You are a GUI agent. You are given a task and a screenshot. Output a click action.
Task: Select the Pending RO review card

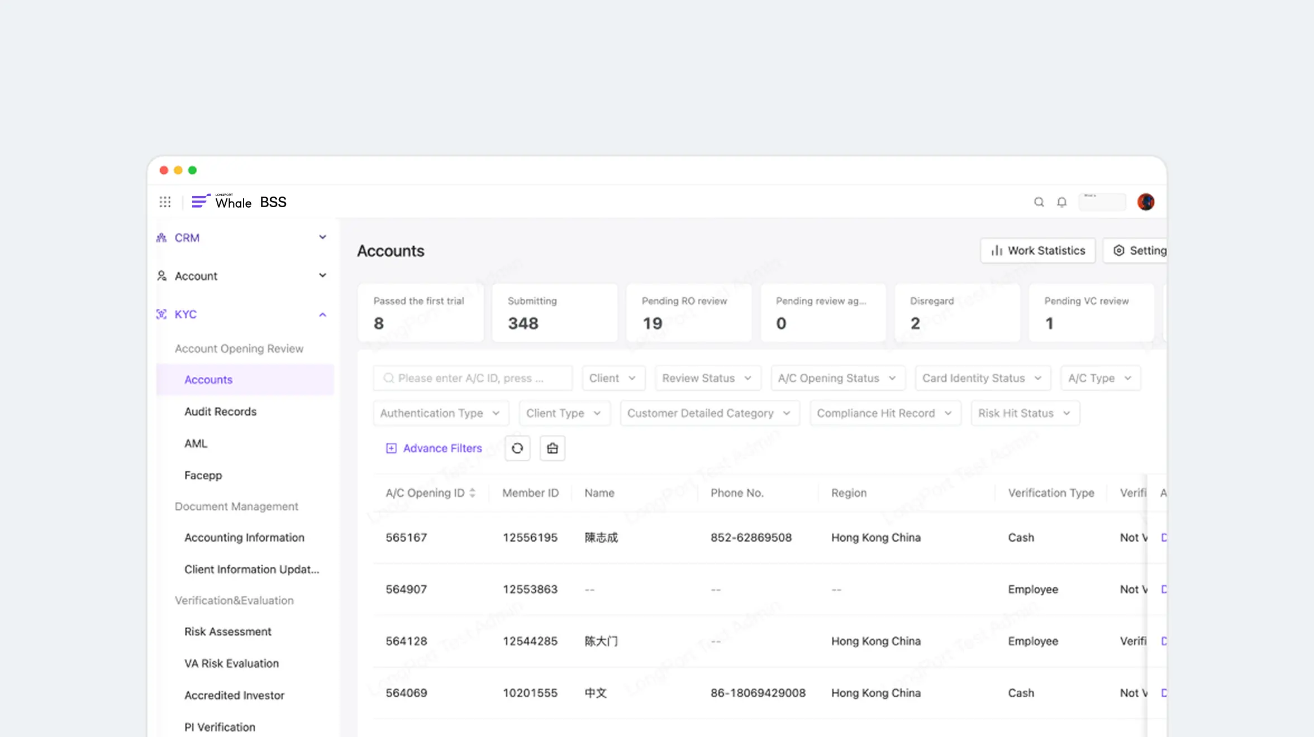pyautogui.click(x=688, y=313)
